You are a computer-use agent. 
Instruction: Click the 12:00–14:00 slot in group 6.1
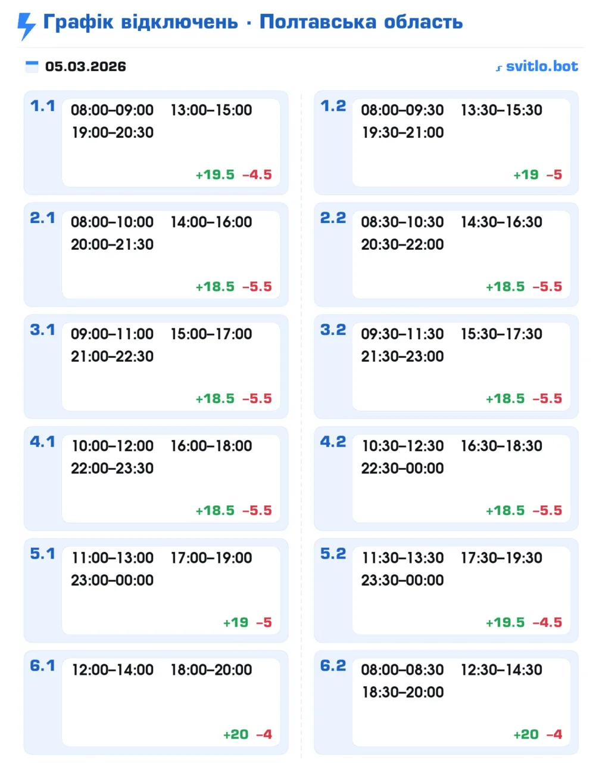click(113, 670)
